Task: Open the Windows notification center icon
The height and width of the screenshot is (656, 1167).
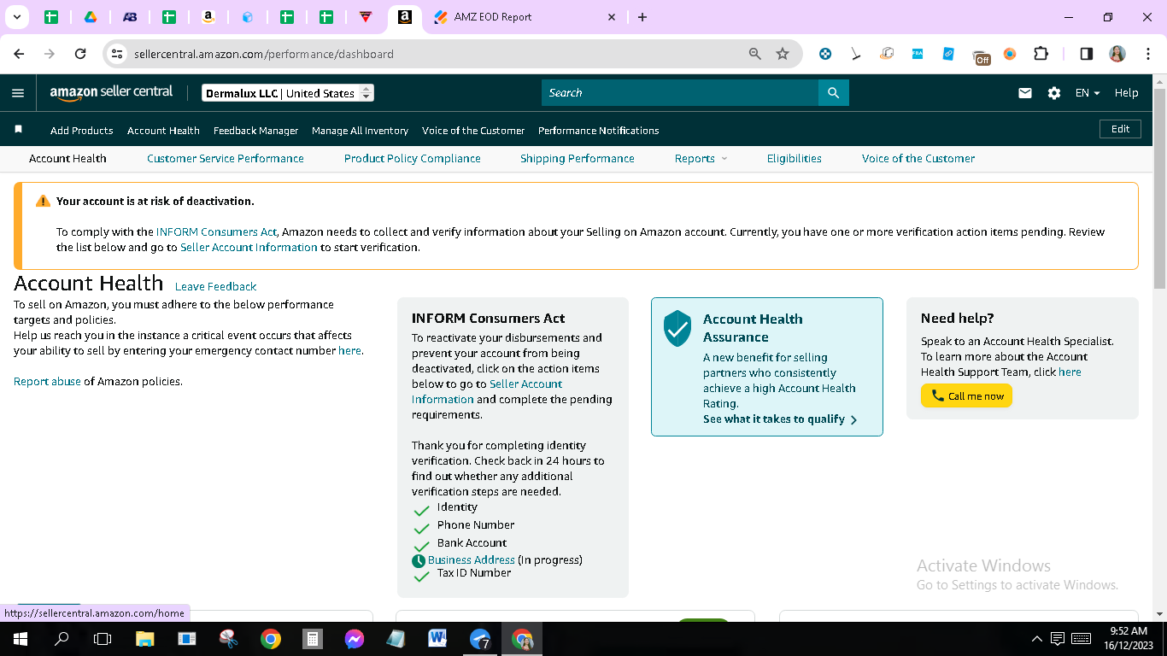Action: coord(1058,639)
